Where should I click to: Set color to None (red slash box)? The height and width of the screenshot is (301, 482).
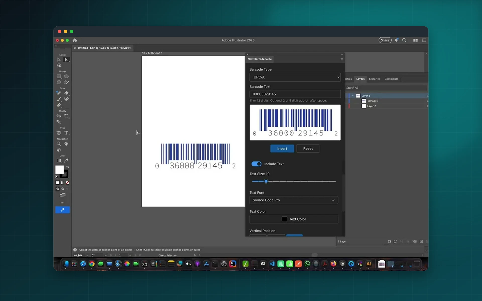click(67, 183)
